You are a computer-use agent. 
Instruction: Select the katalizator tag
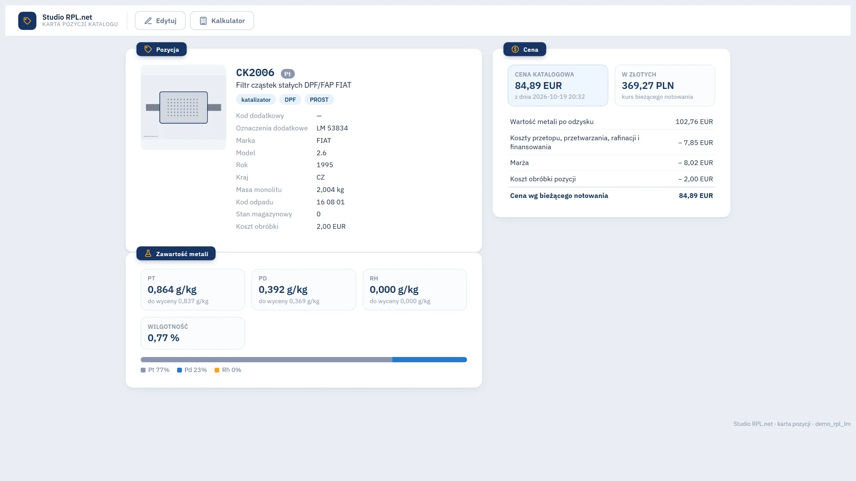(256, 100)
